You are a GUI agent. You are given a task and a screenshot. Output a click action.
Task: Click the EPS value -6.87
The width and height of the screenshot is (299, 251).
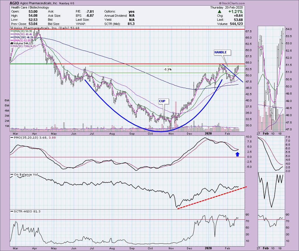89,16
